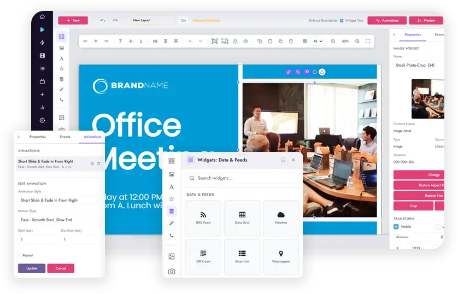Screen dimensions: 458x294
Task: Click the redo arrow in top bar
Action: coord(115,20)
